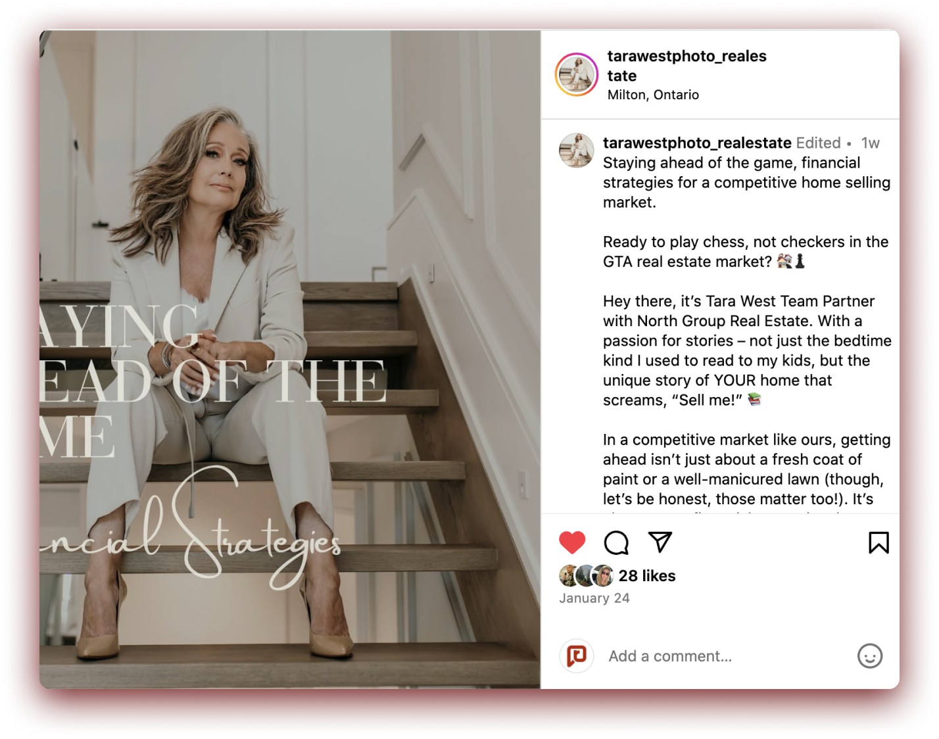The image size is (939, 739).
Task: Click the January 24 post date
Action: point(594,598)
